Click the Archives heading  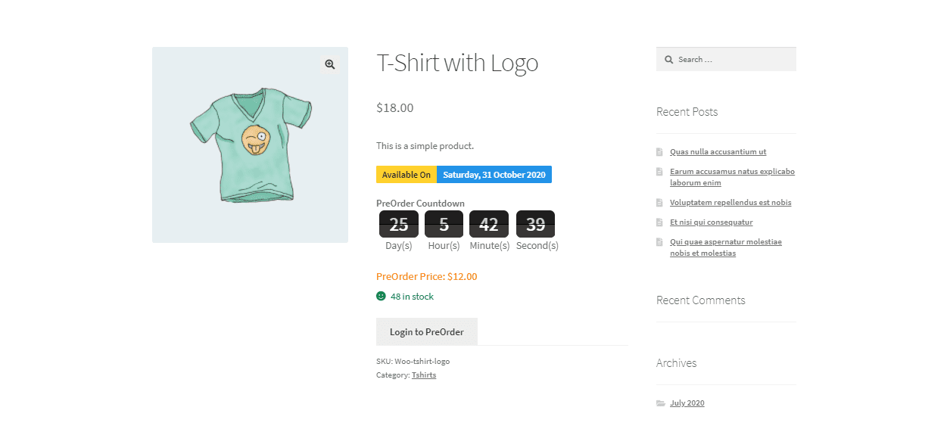click(676, 363)
